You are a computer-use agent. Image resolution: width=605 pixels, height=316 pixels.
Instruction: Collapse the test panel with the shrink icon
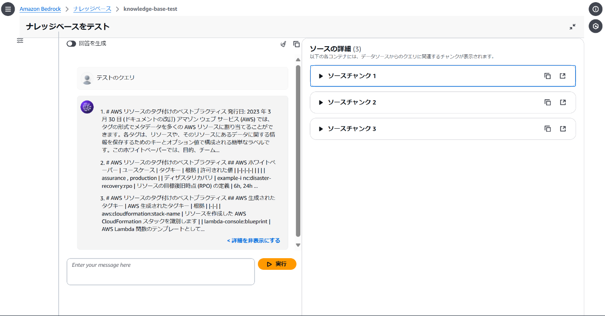573,27
